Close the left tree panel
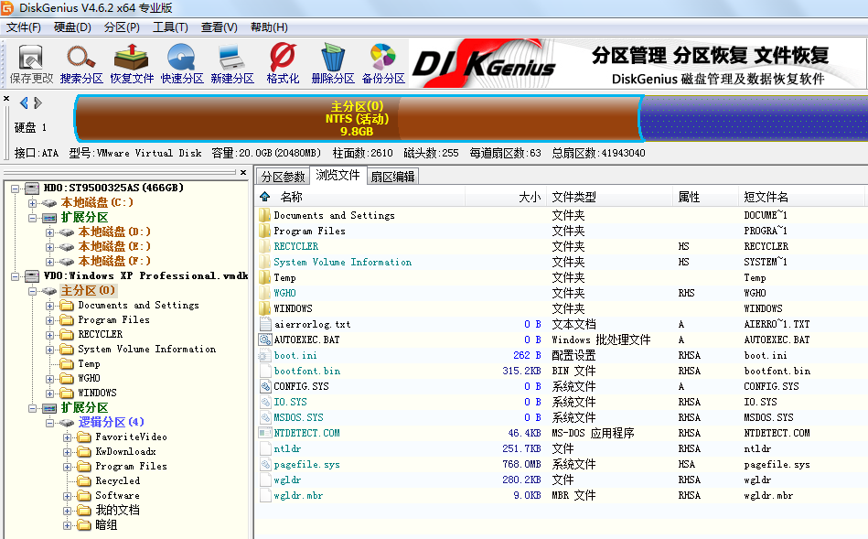This screenshot has width=868, height=539. (242, 172)
